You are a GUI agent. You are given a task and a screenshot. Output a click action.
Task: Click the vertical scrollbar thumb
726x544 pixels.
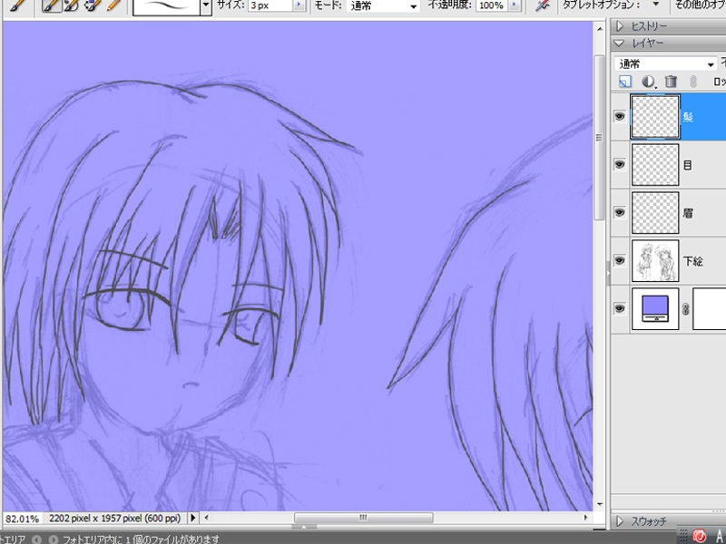pyautogui.click(x=600, y=138)
